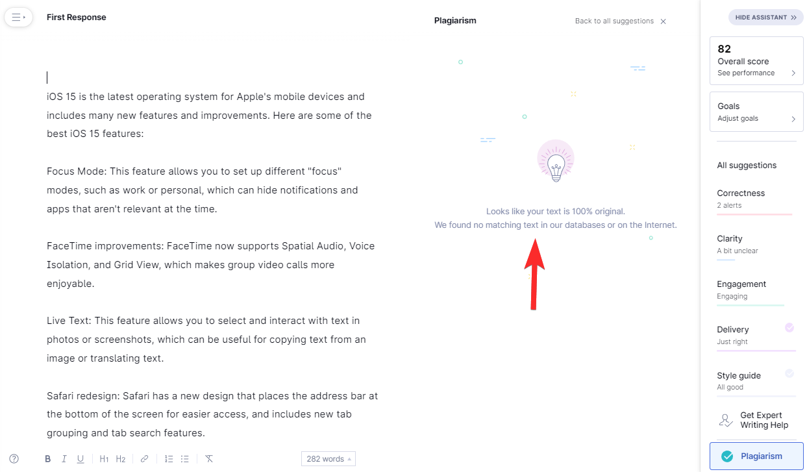The height and width of the screenshot is (472, 807).
Task: Set Heading 2 style
Action: click(121, 459)
